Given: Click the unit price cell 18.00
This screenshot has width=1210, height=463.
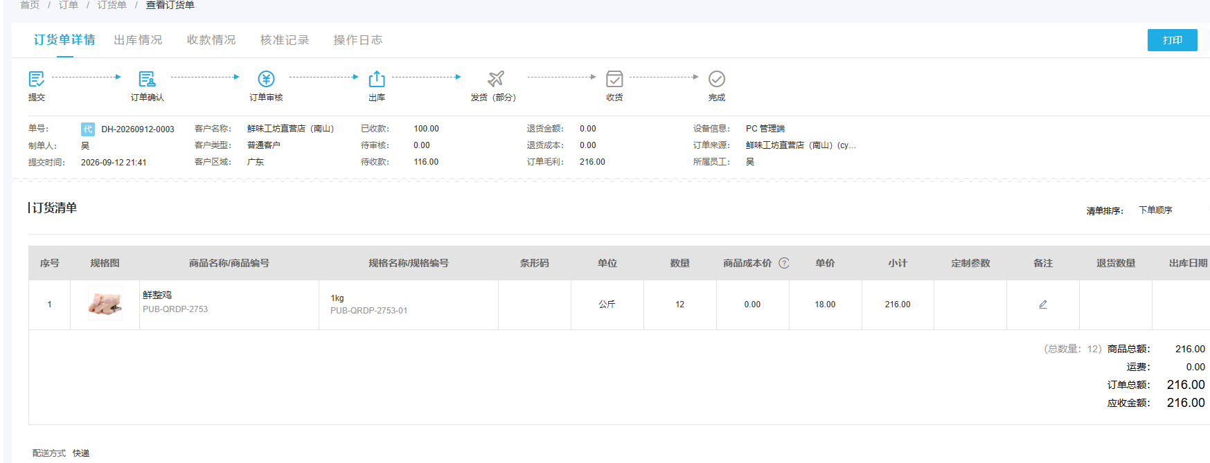Looking at the screenshot, I should click(825, 305).
